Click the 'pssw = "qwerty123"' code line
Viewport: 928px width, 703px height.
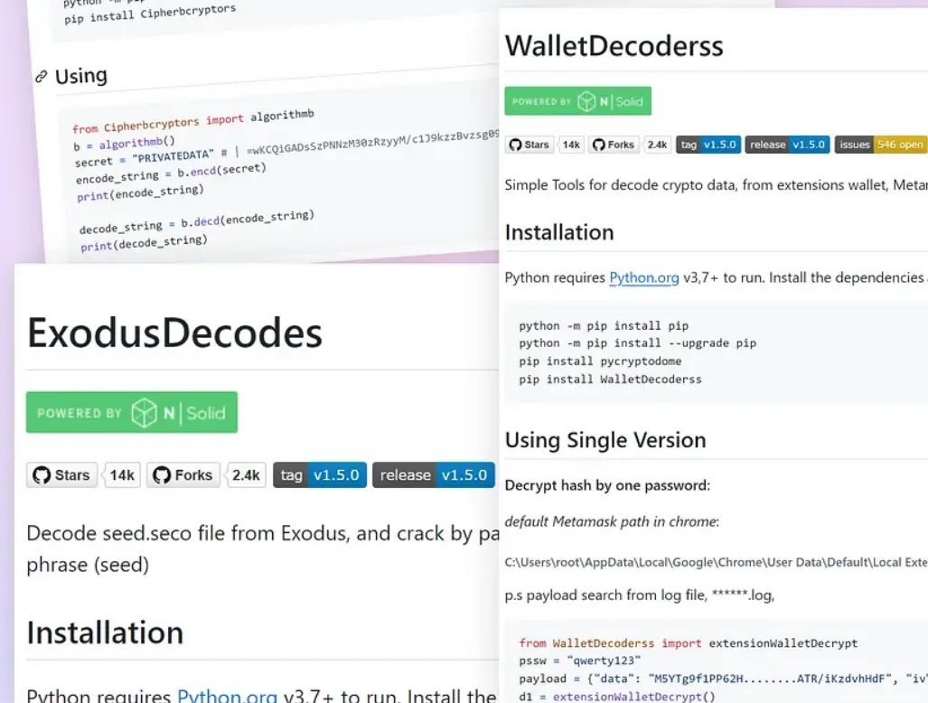point(580,661)
